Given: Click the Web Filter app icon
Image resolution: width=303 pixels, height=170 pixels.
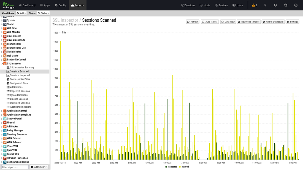Looking at the screenshot, I should tap(5, 28).
